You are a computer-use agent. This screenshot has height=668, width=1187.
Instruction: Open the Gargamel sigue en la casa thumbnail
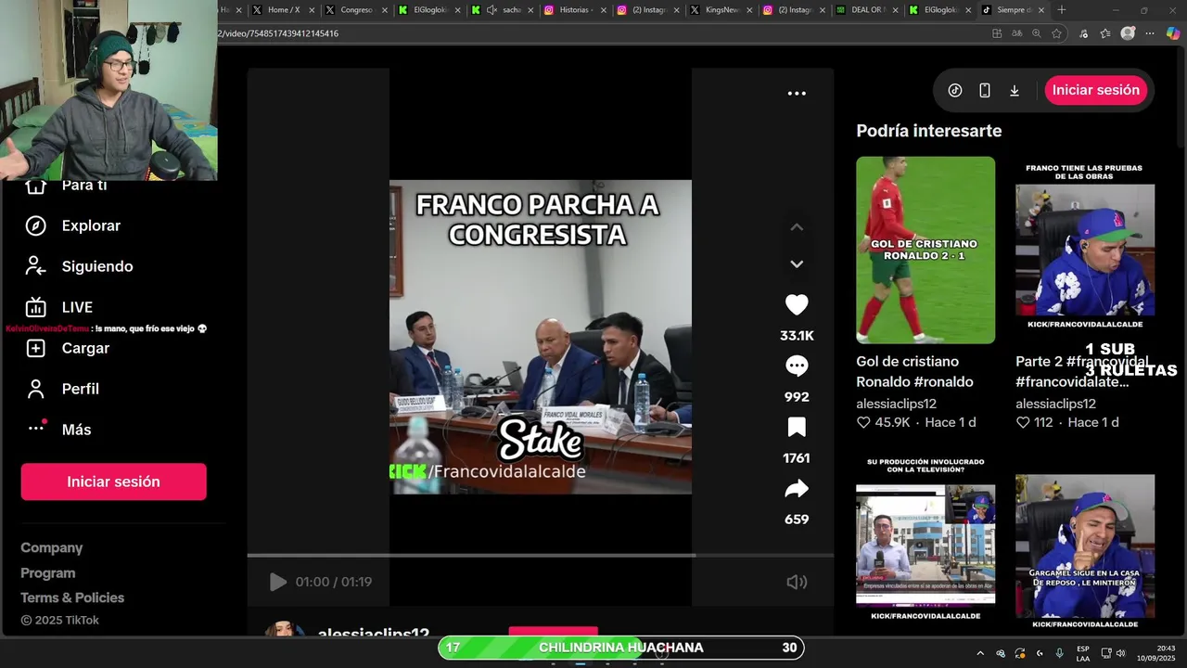(x=1085, y=541)
